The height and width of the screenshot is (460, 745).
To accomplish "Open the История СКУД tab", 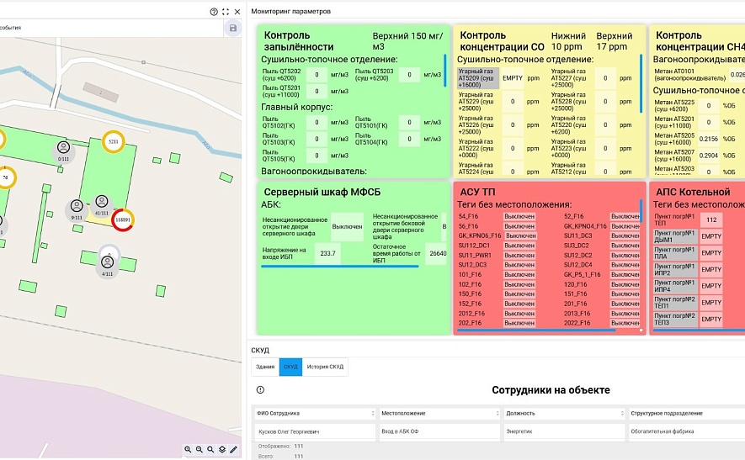I will [x=325, y=367].
